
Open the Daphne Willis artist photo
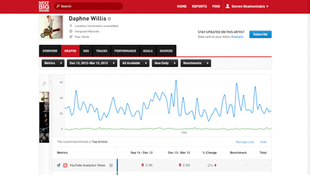pos(51,27)
